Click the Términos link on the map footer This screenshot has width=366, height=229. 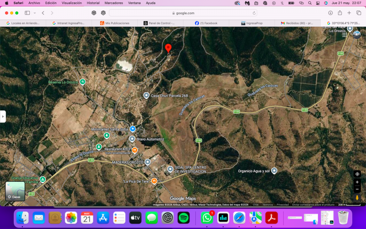coord(268,205)
